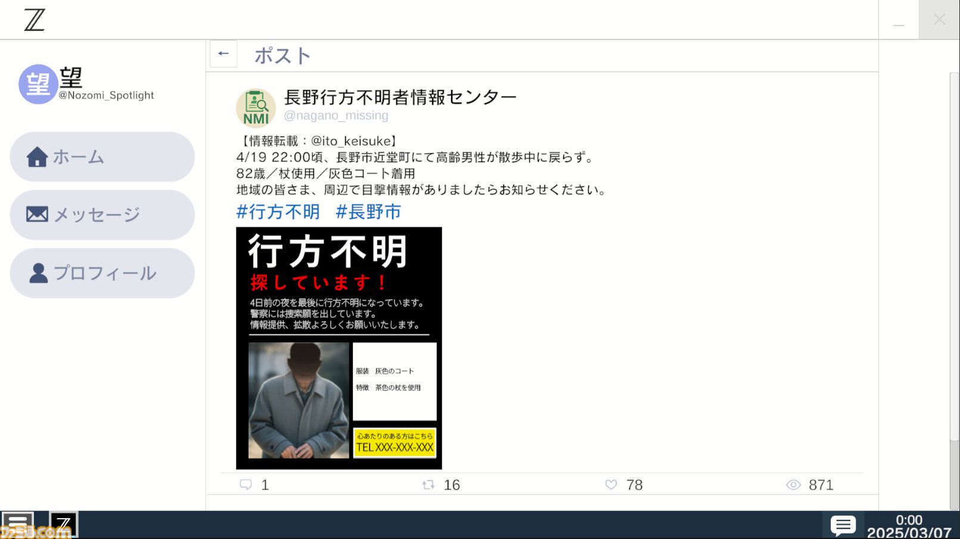Open the missing person poster image
Image resolution: width=960 pixels, height=539 pixels.
pos(339,348)
